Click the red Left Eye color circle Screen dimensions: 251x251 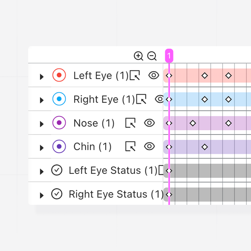[59, 75]
